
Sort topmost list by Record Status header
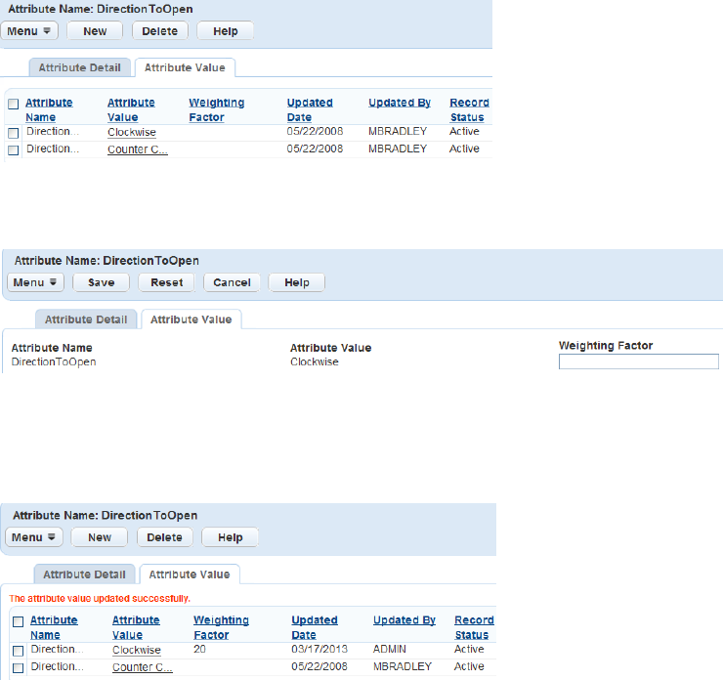point(469,109)
